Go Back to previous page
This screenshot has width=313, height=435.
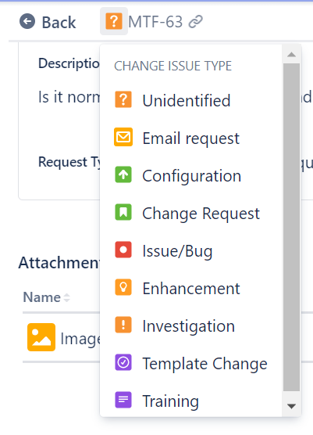(48, 22)
